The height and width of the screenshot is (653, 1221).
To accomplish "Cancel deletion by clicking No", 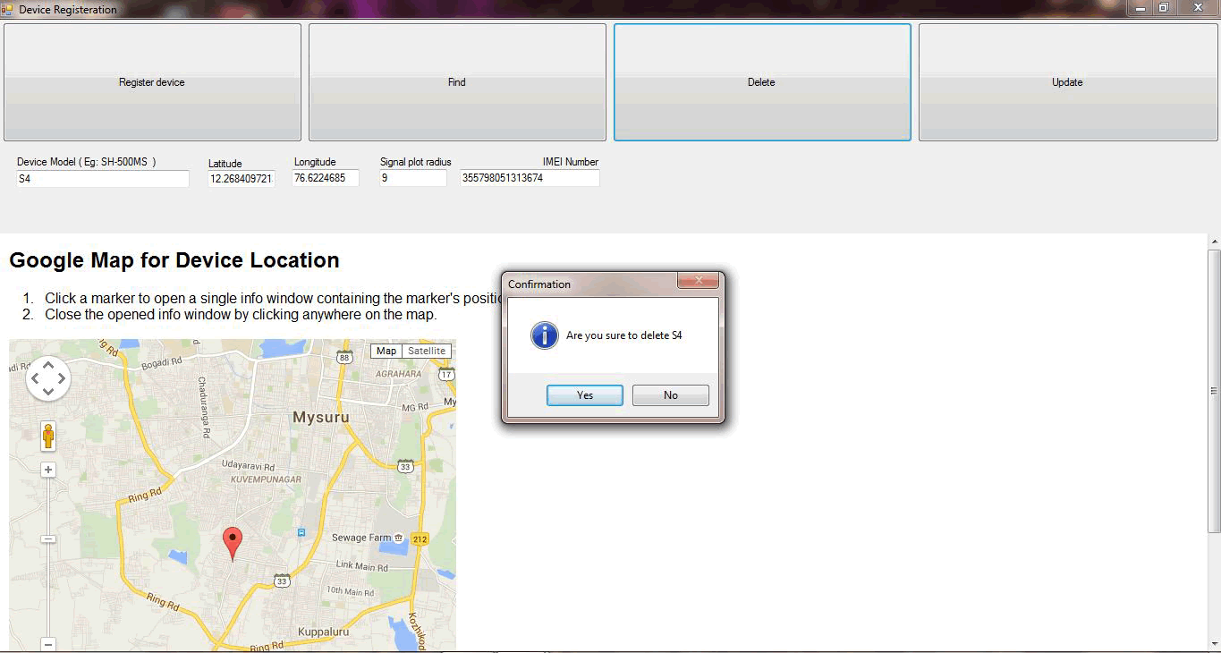I will point(670,395).
